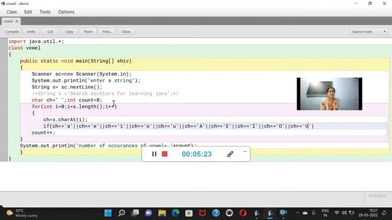Open the Windows Start menu

(x=108, y=213)
